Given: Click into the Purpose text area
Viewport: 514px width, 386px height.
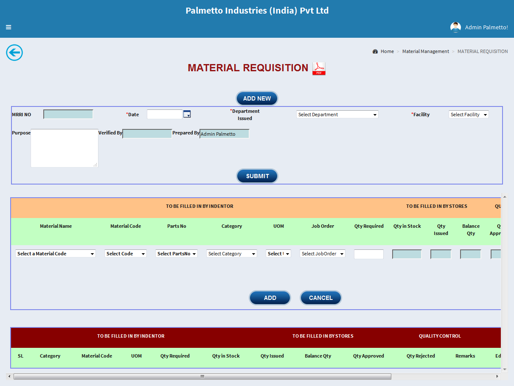Looking at the screenshot, I should point(65,148).
